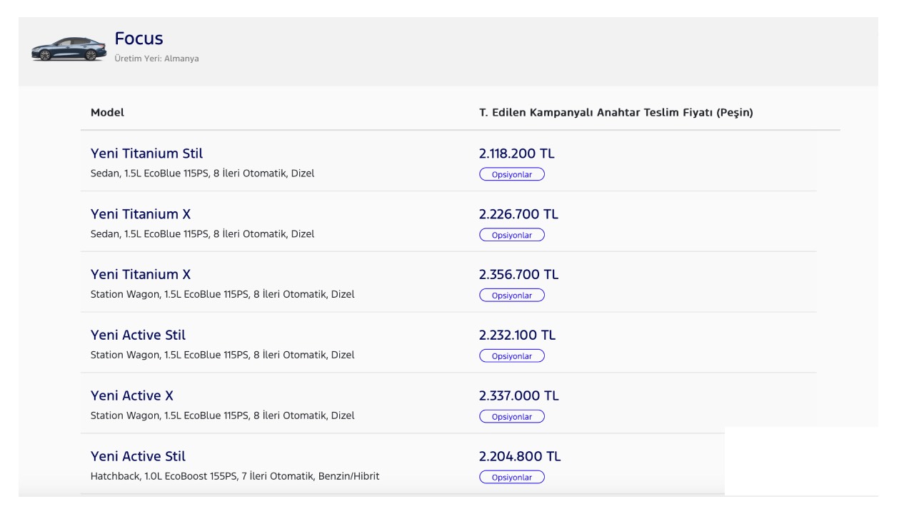Screen dimensions: 914x514
Task: Click the 'T. Edilen Kampanyalı Anahtar Teslim Fiyatı (Peşin)' header
Action: tap(616, 113)
